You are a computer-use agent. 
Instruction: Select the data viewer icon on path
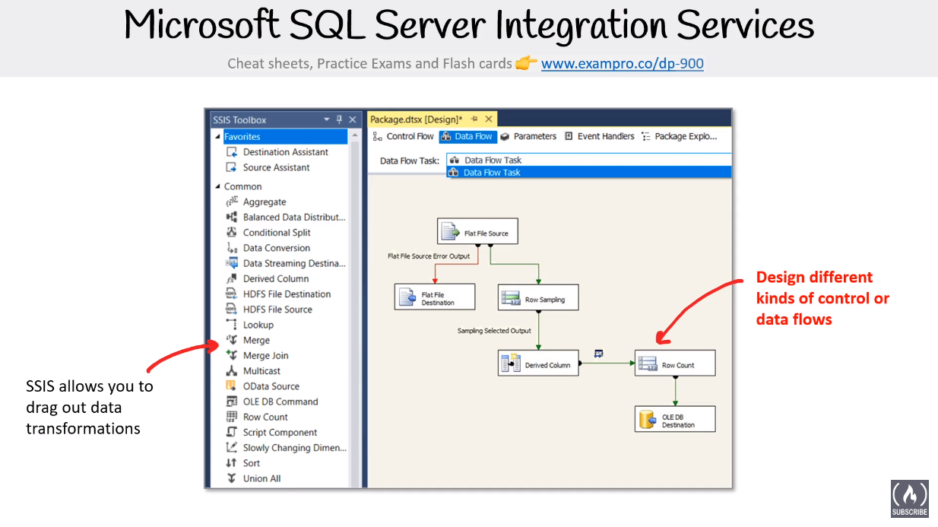(x=598, y=354)
